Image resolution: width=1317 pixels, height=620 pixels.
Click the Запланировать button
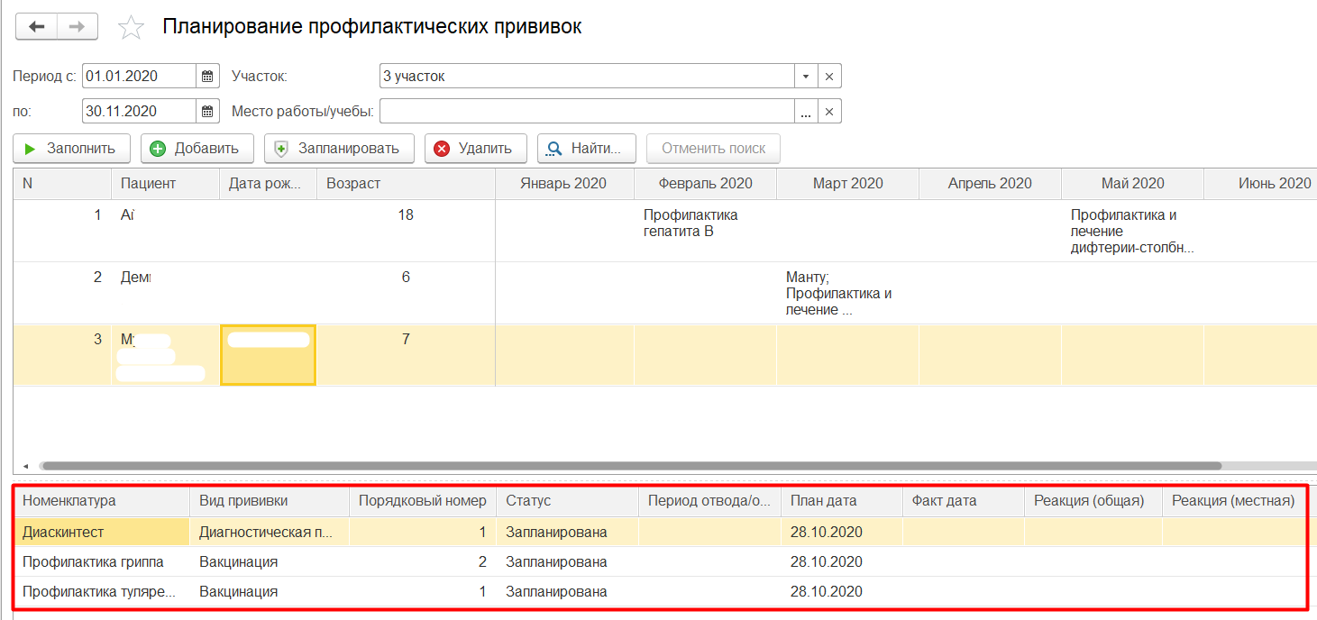(338, 149)
